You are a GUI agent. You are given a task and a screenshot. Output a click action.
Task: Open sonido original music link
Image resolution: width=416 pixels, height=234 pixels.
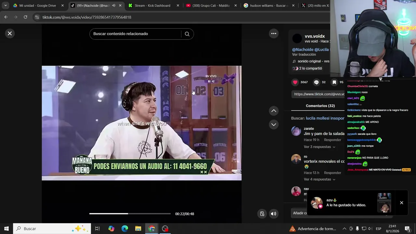tap(311, 61)
